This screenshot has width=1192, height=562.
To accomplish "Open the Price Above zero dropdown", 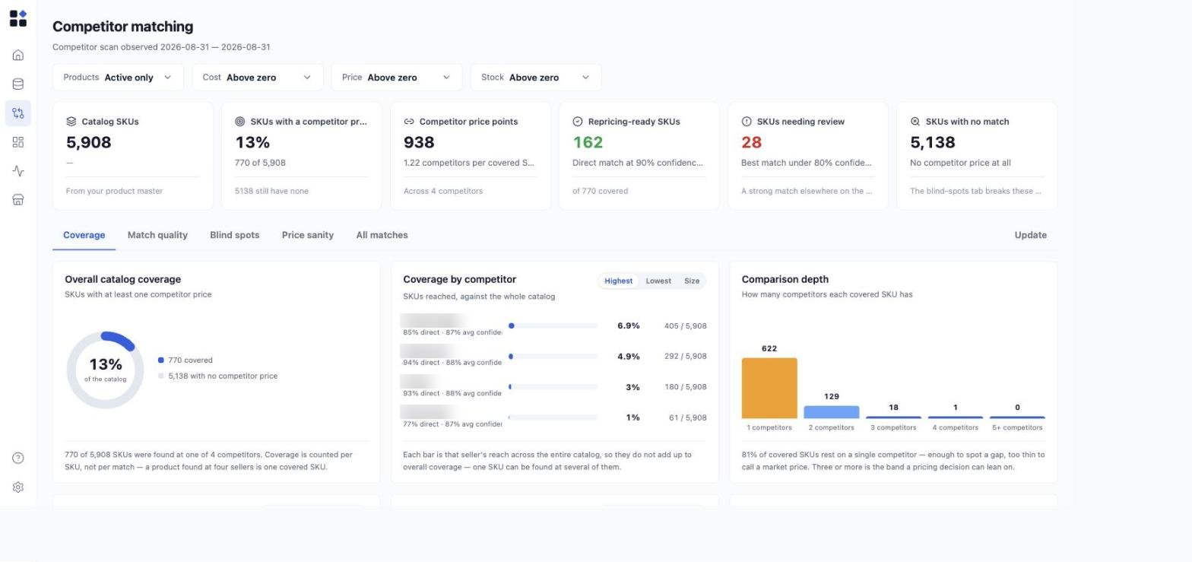I will point(397,77).
